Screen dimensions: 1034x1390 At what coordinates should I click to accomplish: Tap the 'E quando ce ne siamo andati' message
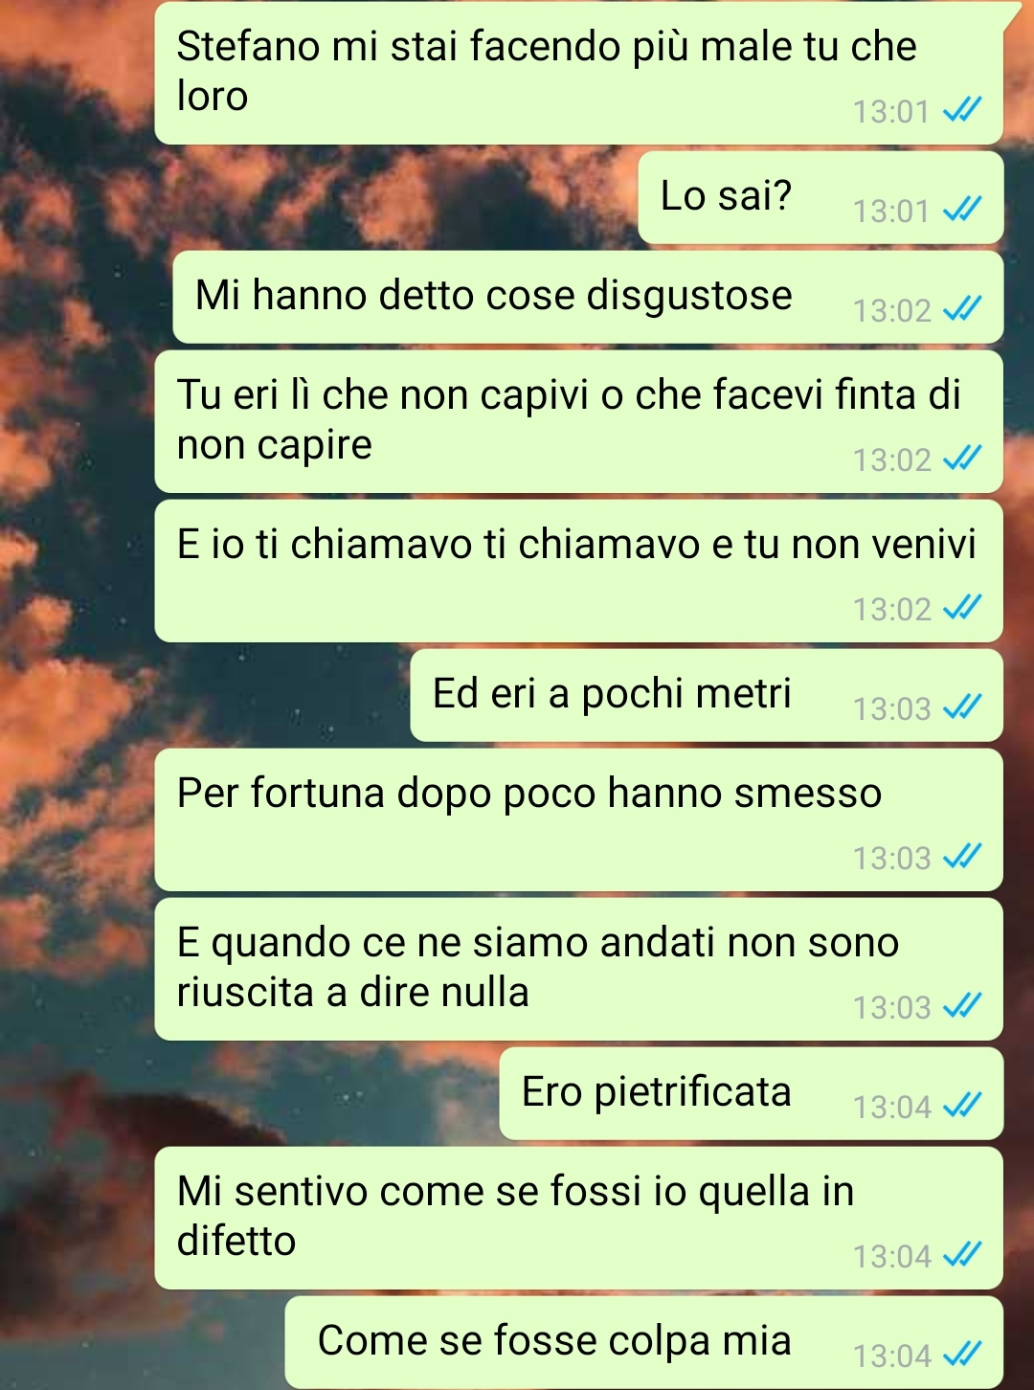tap(579, 969)
